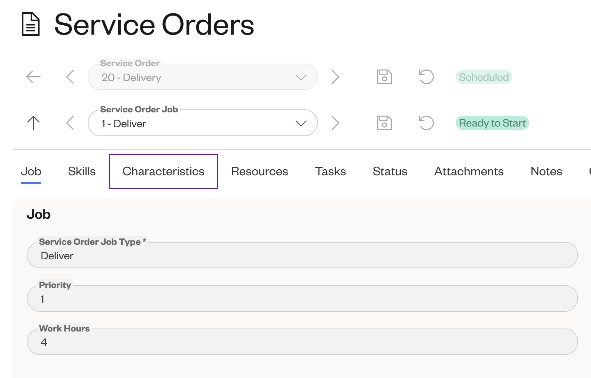591x378 pixels.
Task: Undo changes to the Service Order Job
Action: [426, 123]
